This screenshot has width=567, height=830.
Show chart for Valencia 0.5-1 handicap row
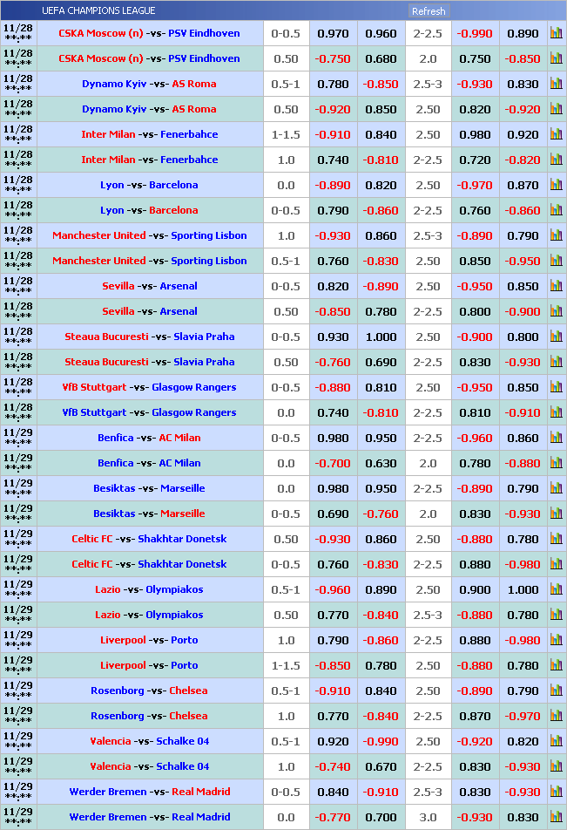(x=556, y=742)
